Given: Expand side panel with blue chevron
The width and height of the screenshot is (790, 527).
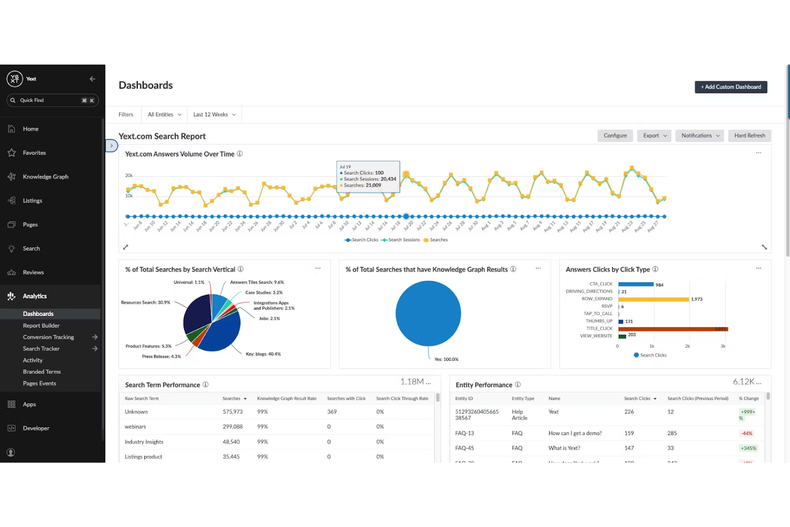Looking at the screenshot, I should click(111, 145).
